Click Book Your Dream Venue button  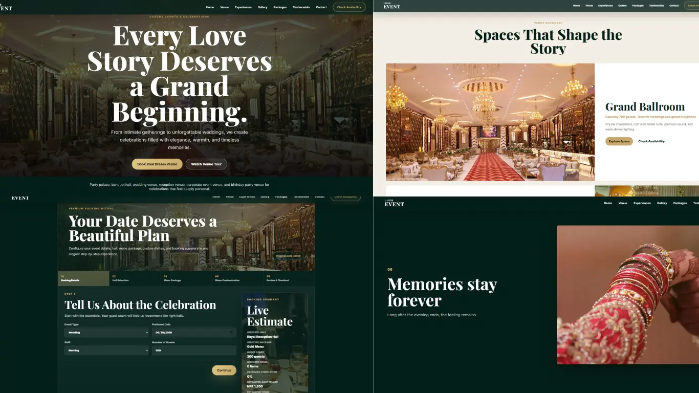[157, 164]
